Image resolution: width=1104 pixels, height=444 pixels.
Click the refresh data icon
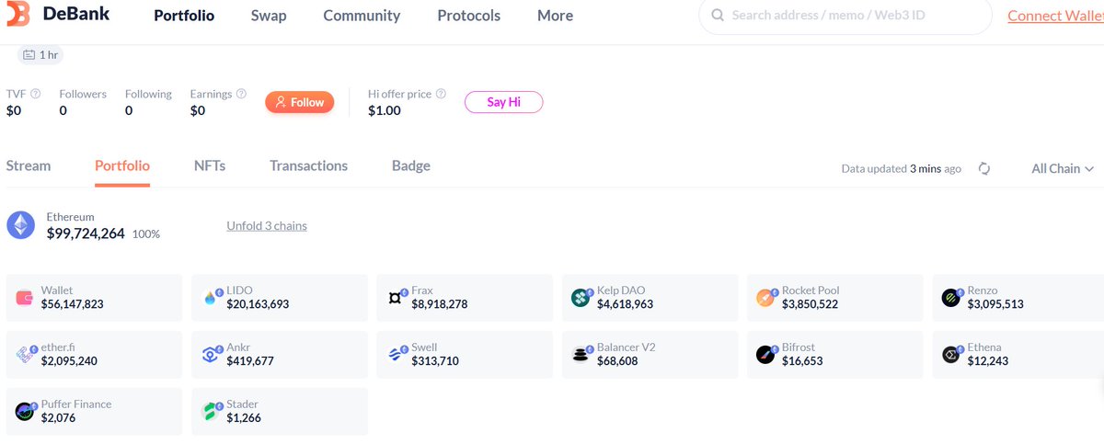983,168
